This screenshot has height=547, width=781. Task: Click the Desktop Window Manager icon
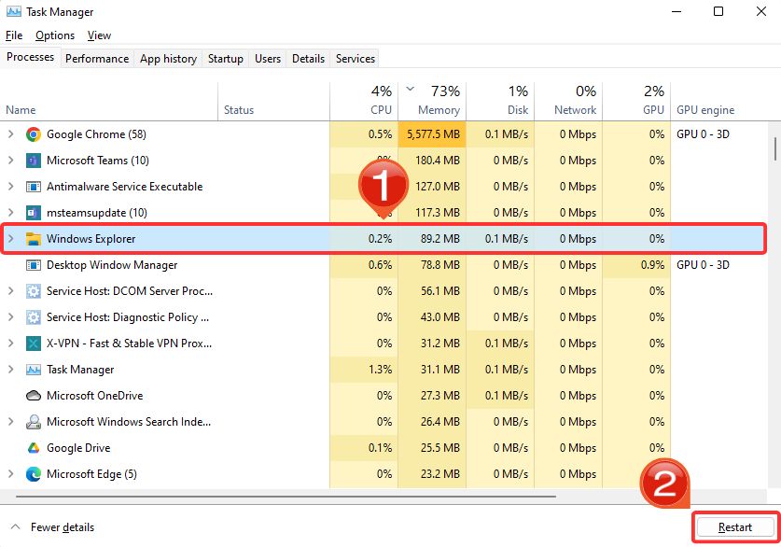point(33,264)
